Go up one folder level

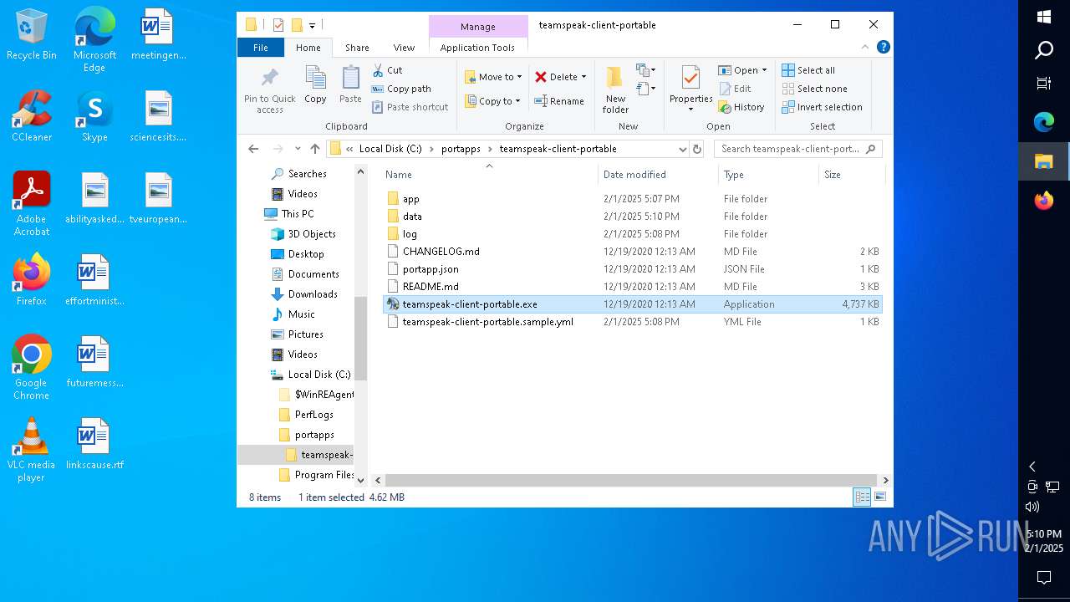point(314,149)
